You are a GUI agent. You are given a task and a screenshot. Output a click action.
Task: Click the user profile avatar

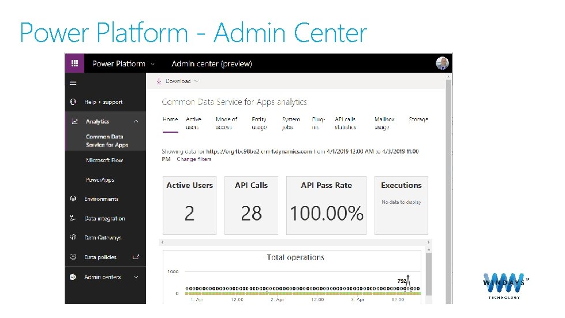point(441,63)
